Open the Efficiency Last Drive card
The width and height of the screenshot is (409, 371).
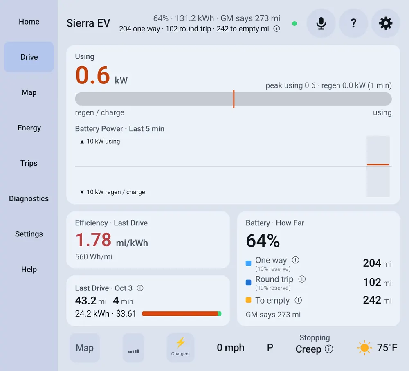click(148, 240)
